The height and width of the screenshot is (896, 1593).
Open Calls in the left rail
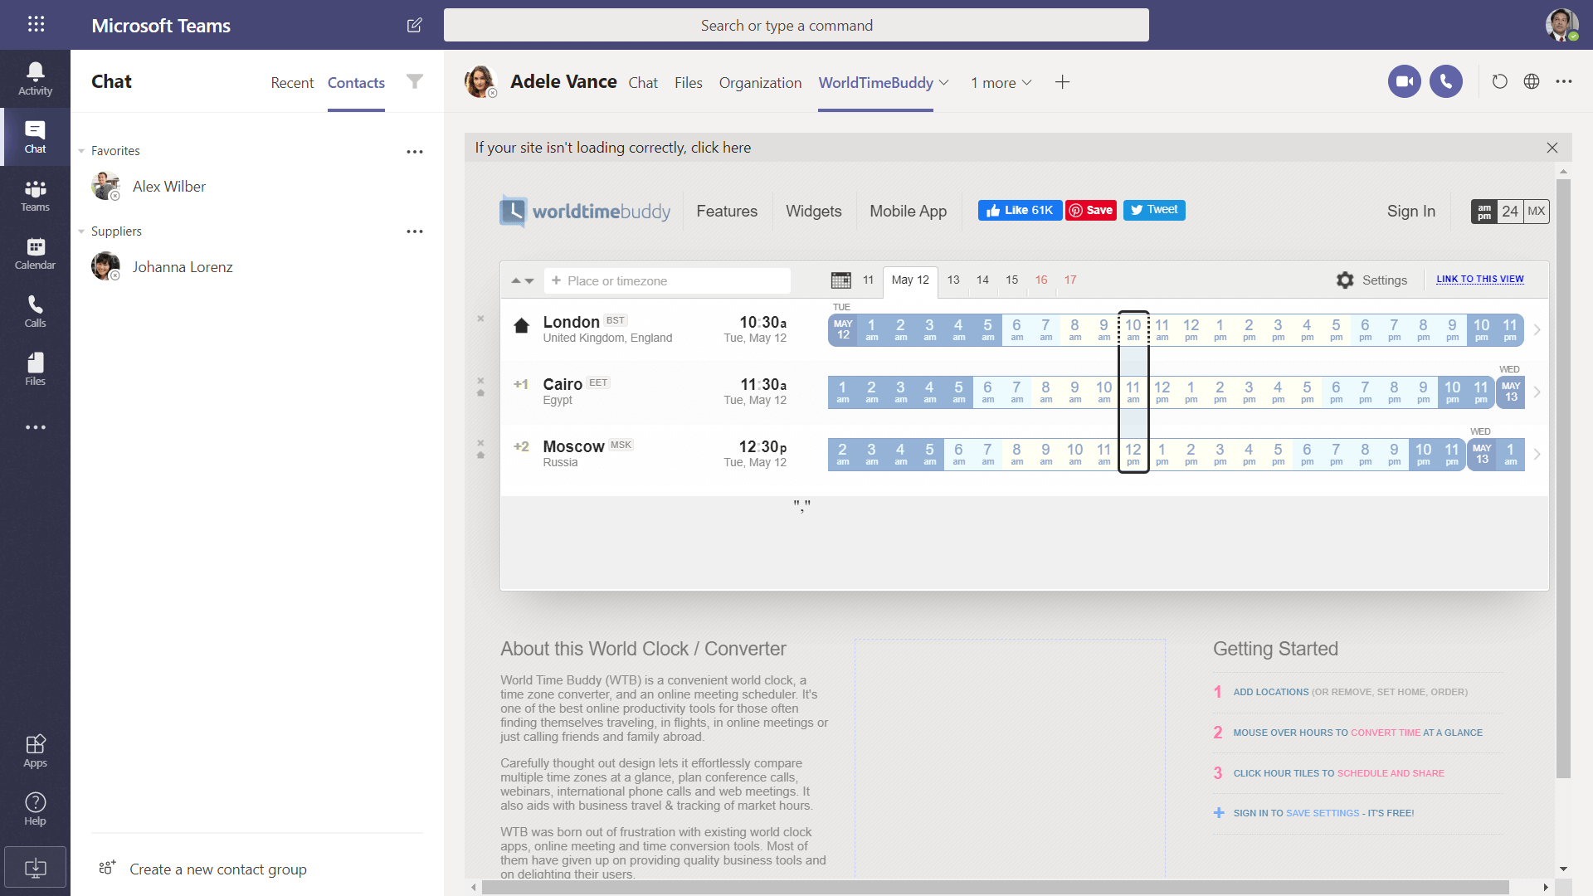[35, 311]
